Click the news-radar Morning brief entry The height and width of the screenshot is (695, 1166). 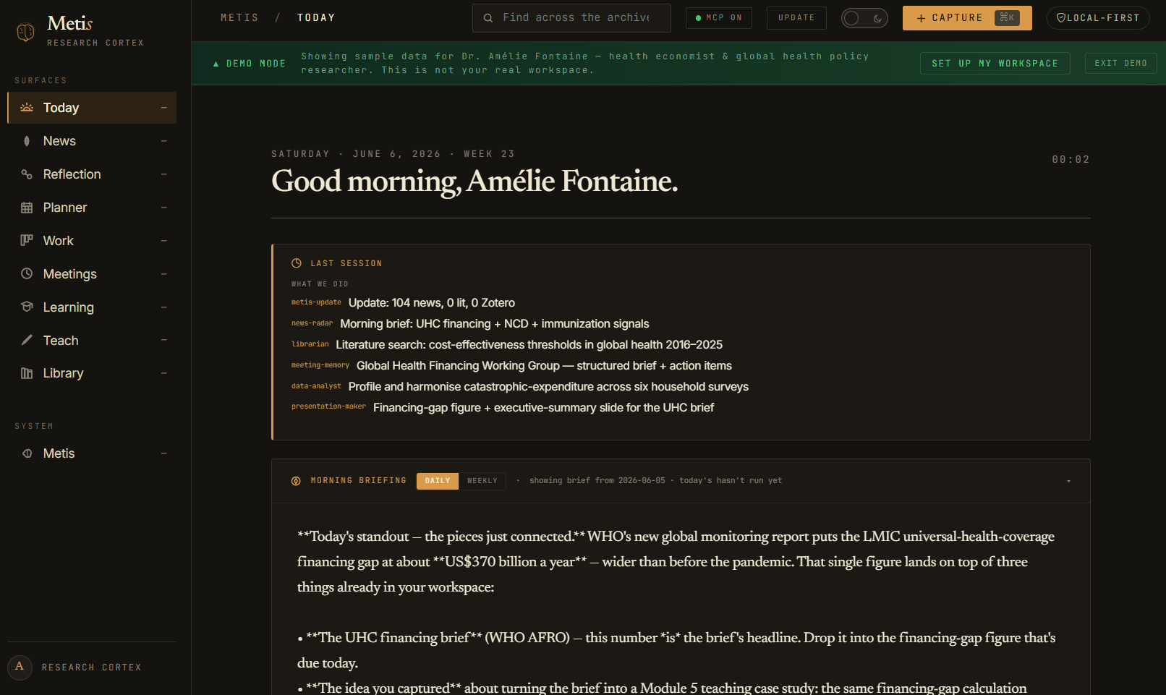470,324
